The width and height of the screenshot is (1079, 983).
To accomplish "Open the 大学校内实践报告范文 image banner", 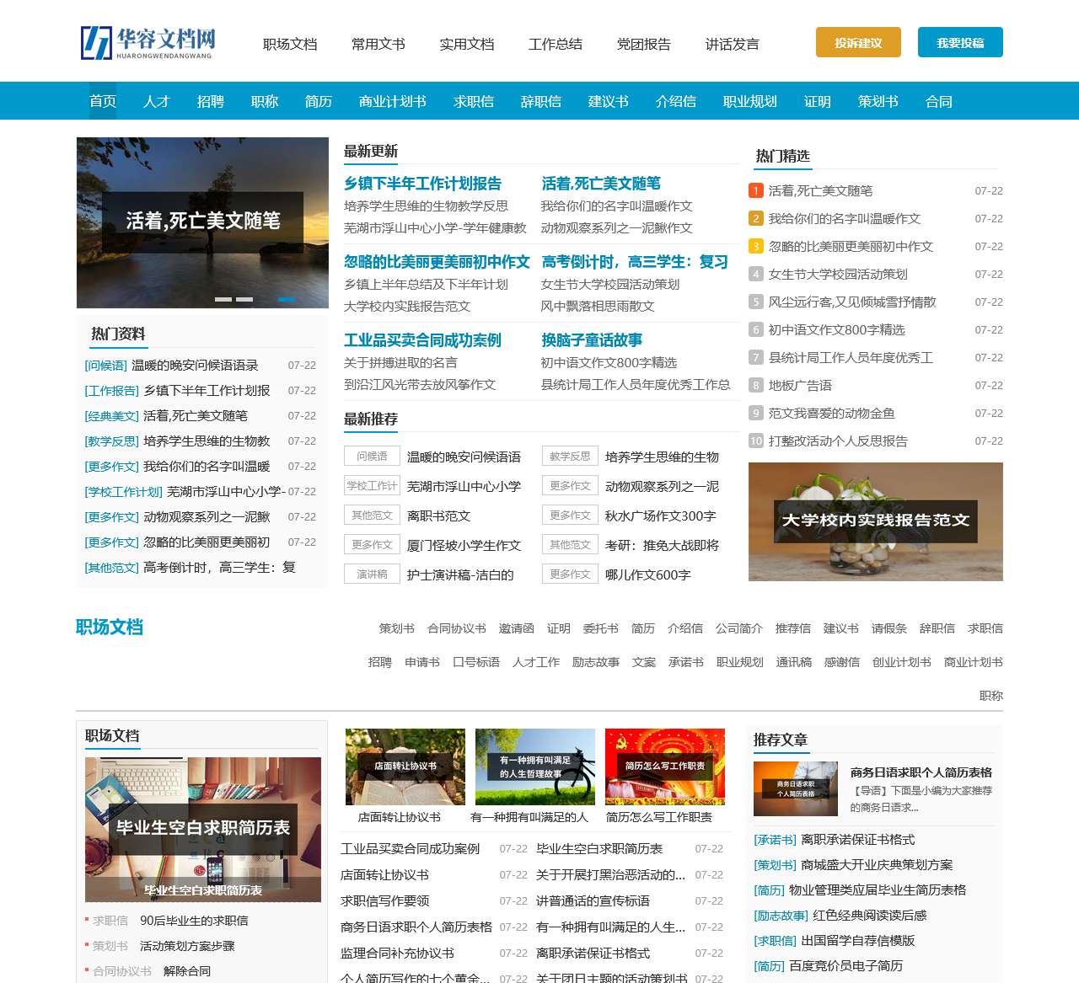I will tap(876, 521).
